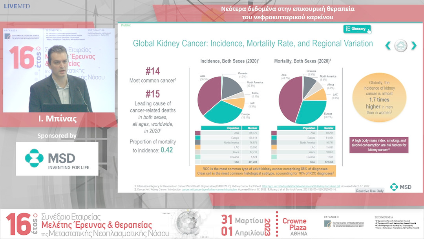Advance to next slide with right chevron
Screen dimensions: 424x239
pos(413,46)
